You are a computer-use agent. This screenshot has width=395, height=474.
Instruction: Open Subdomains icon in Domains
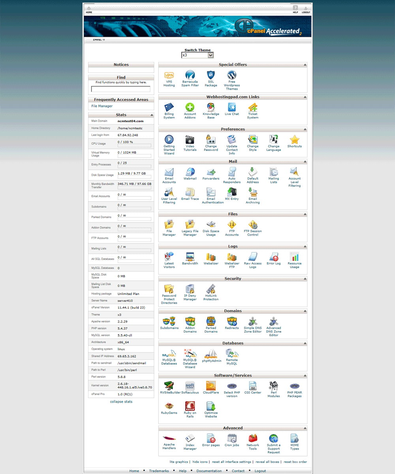(x=169, y=321)
